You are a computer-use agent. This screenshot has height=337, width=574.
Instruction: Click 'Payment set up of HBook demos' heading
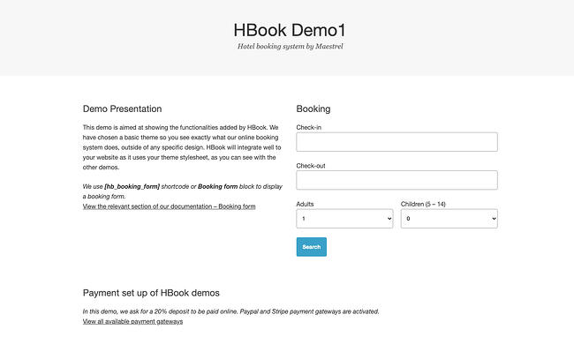click(x=151, y=293)
